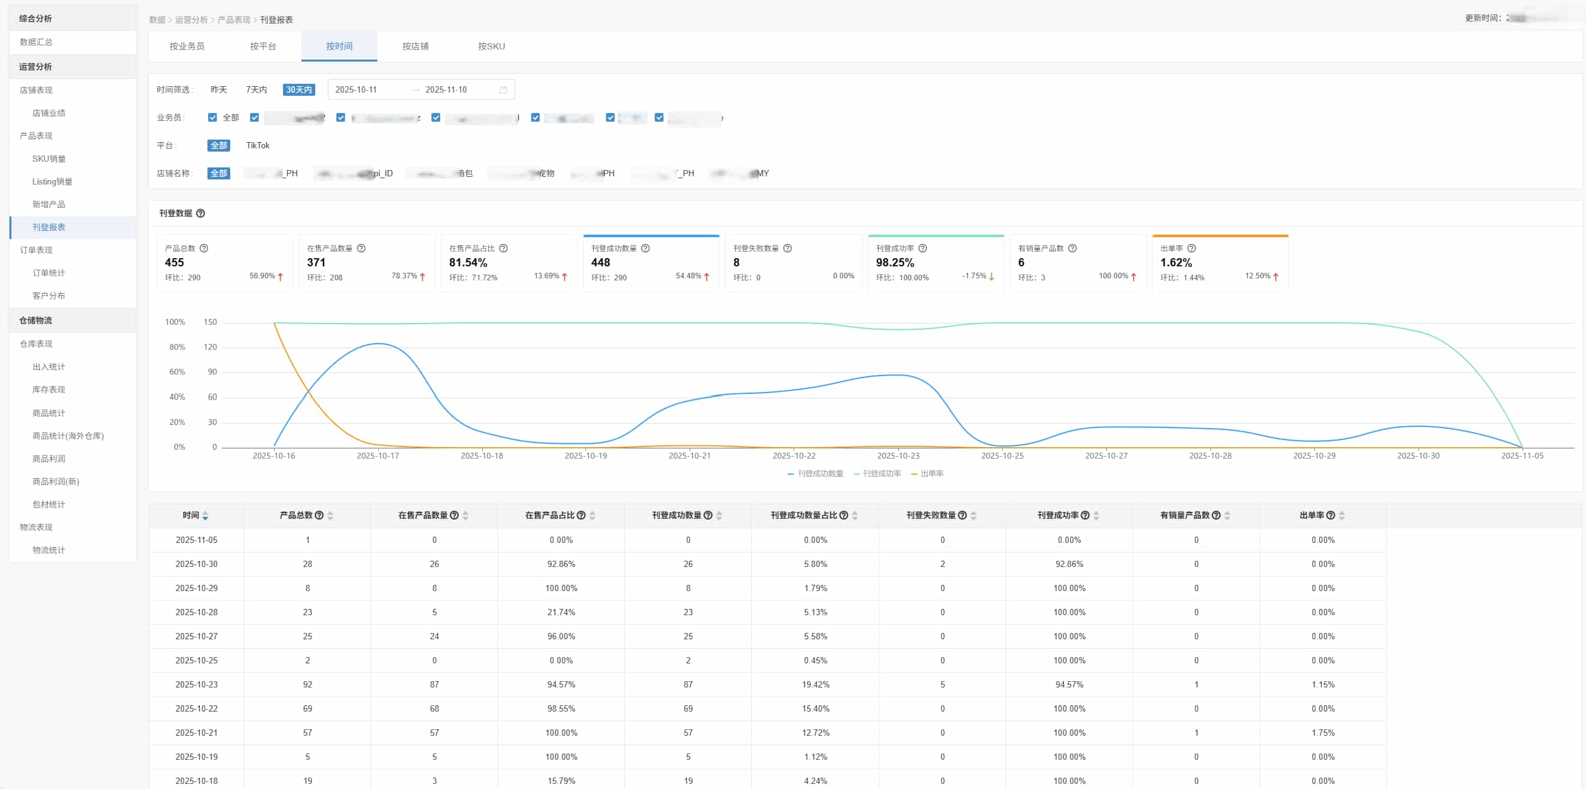Switch to the 按店铺 tab

click(x=415, y=46)
